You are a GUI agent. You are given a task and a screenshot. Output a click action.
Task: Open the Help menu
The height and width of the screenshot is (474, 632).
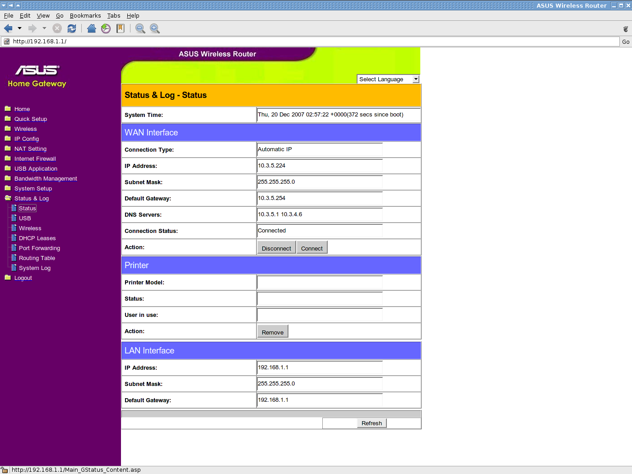133,15
